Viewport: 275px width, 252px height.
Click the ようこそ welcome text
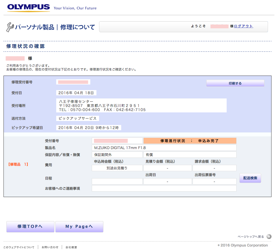point(198,26)
